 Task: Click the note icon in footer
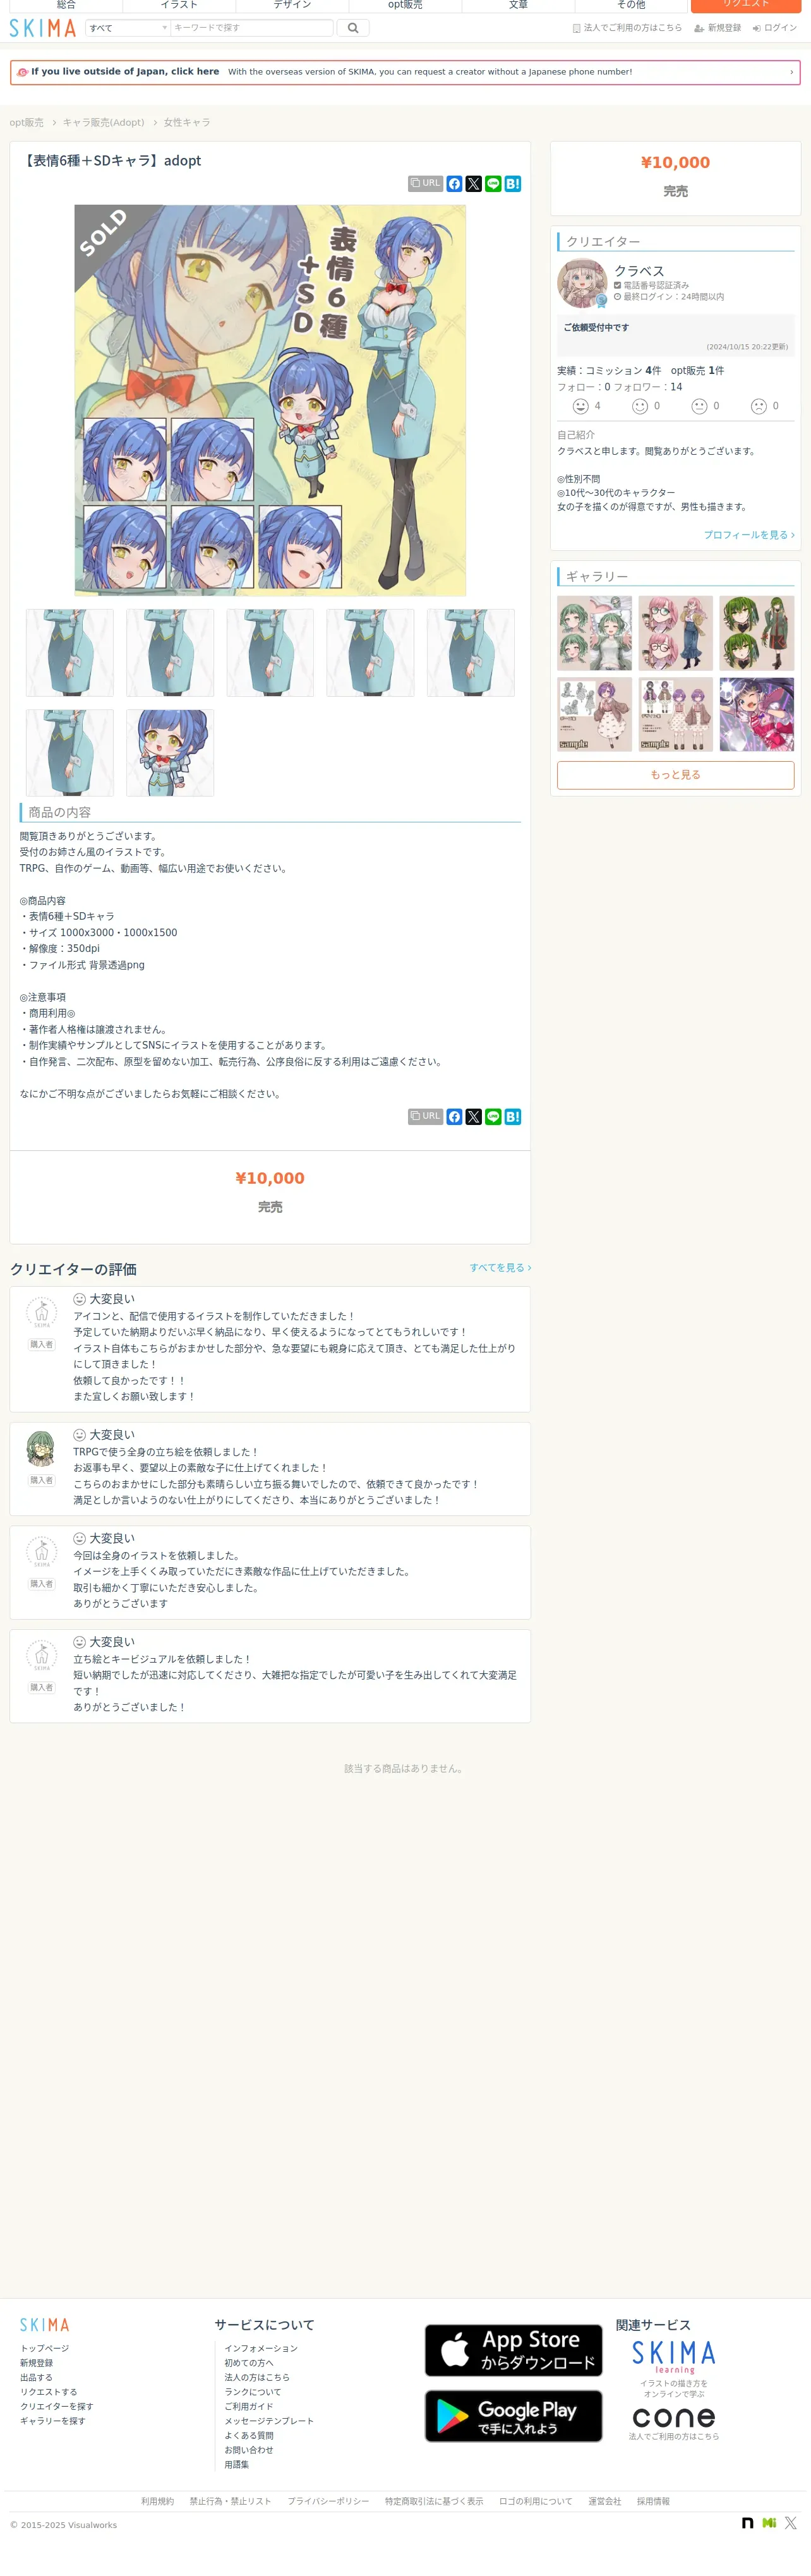pyautogui.click(x=747, y=2523)
